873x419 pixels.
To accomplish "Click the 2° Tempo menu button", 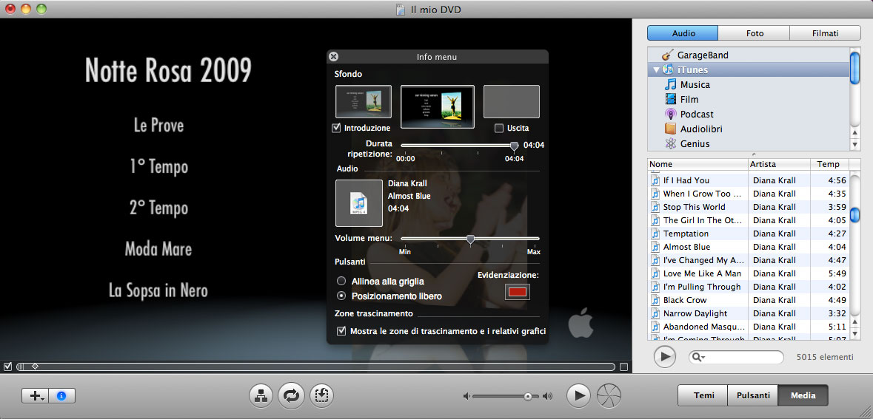I will point(158,208).
